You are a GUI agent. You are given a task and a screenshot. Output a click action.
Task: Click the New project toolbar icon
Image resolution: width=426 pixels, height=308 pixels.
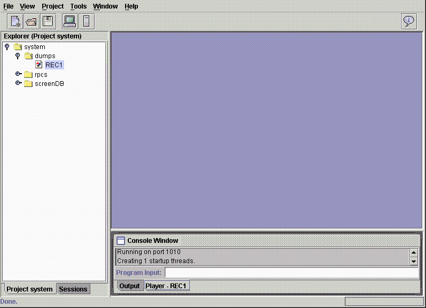16,21
